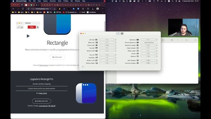Viewport: 211px width, 119px height.
Task: Select the pen drawing tool in Record widget
Action: pyautogui.click(x=18, y=27)
